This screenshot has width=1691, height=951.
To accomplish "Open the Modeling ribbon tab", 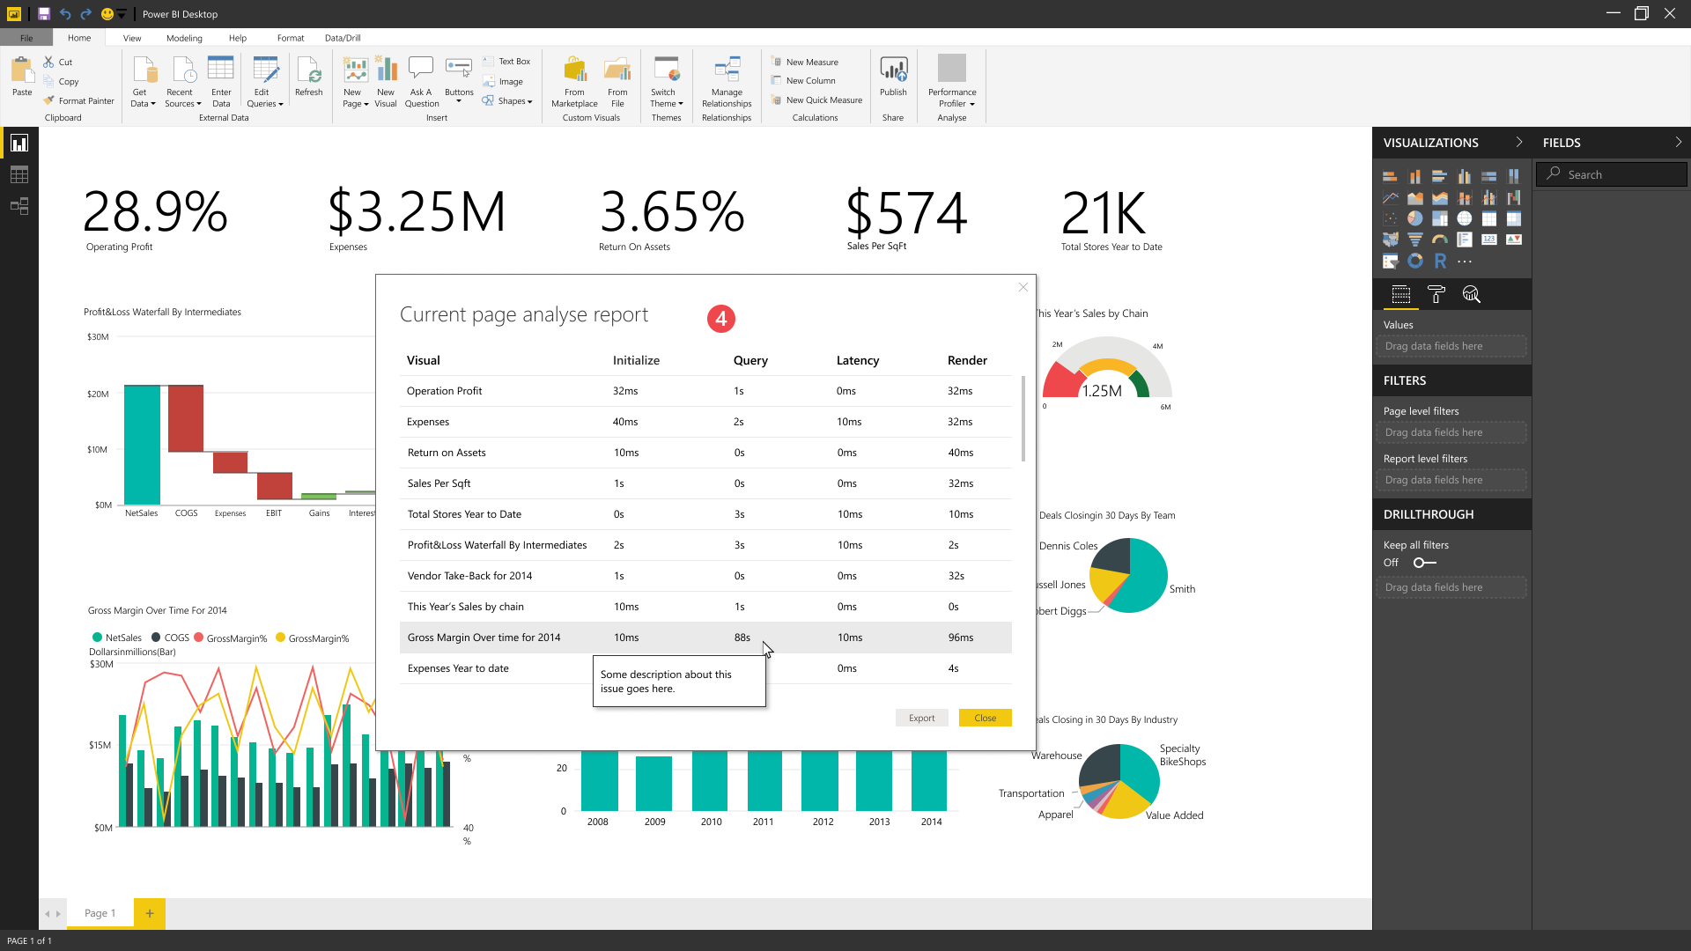I will pos(184,38).
